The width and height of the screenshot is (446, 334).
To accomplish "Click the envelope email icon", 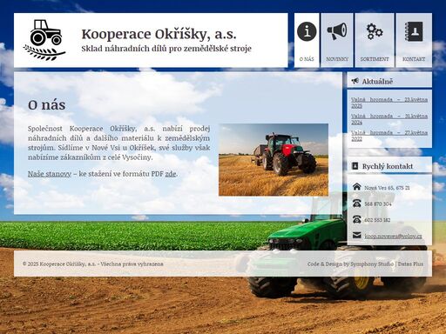I will (356, 236).
